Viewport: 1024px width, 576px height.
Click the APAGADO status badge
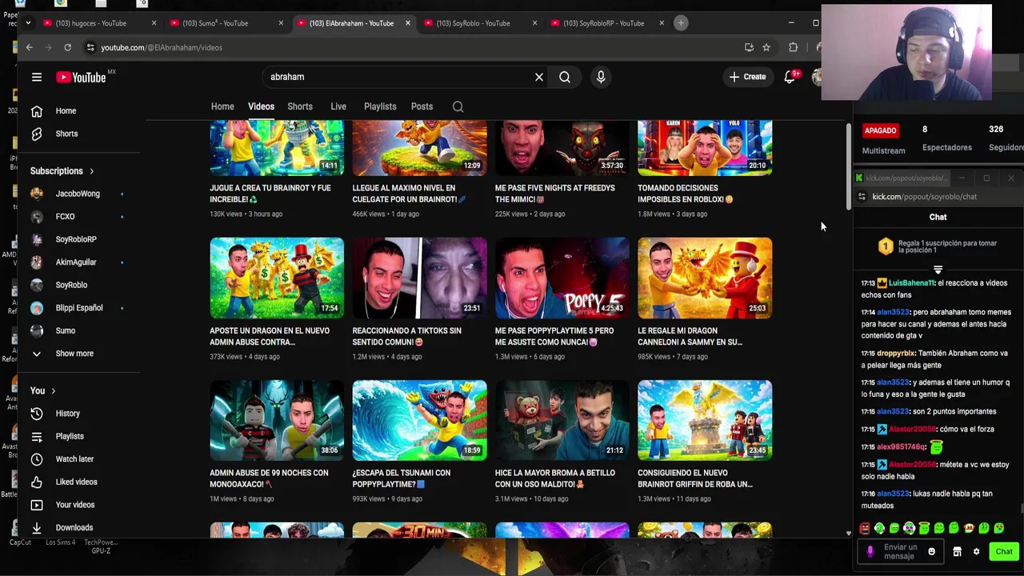(x=880, y=130)
